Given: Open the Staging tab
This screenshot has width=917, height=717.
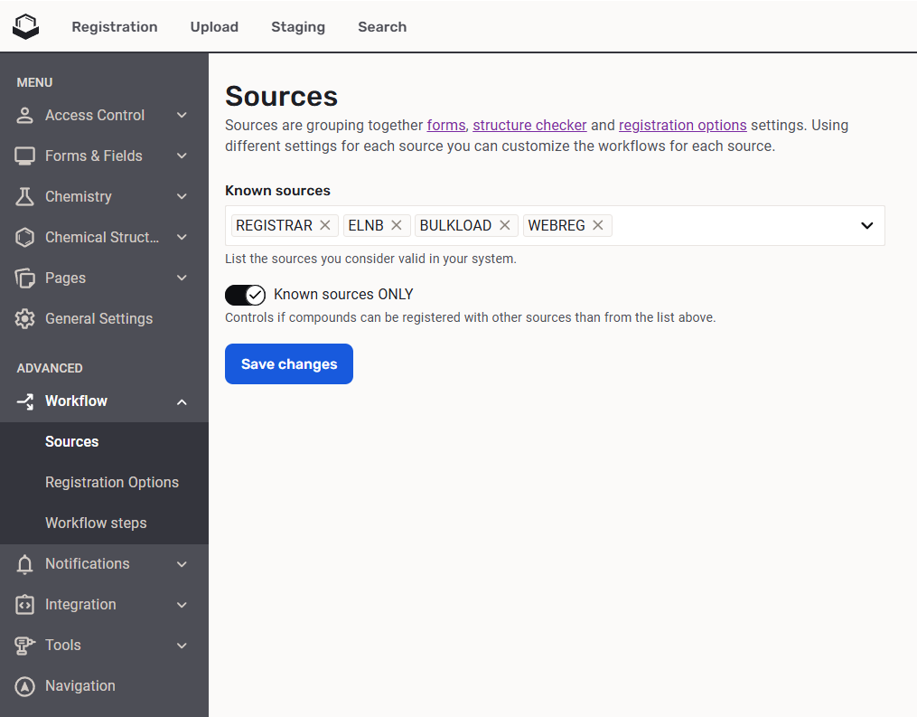Looking at the screenshot, I should [x=298, y=27].
